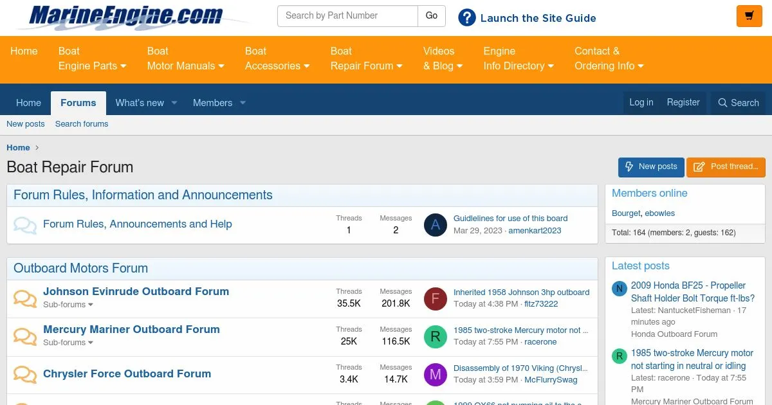Open the Members tab
This screenshot has width=772, height=405.
tap(212, 103)
